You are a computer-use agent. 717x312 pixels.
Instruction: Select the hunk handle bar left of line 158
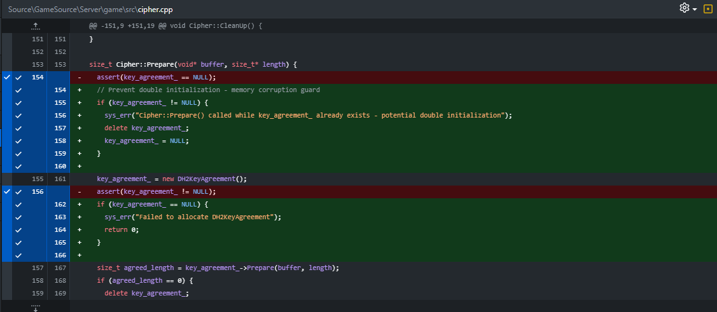7,141
